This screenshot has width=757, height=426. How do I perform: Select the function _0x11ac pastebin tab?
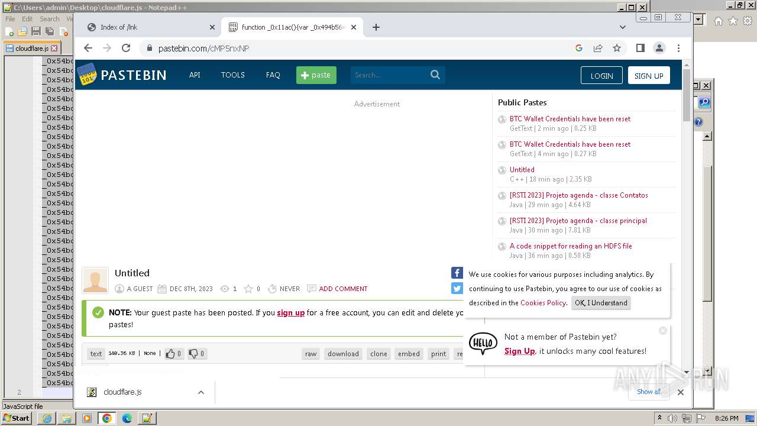coord(293,27)
